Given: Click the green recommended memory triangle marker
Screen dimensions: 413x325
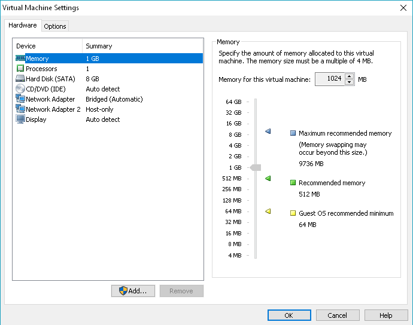Looking at the screenshot, I should click(268, 178).
